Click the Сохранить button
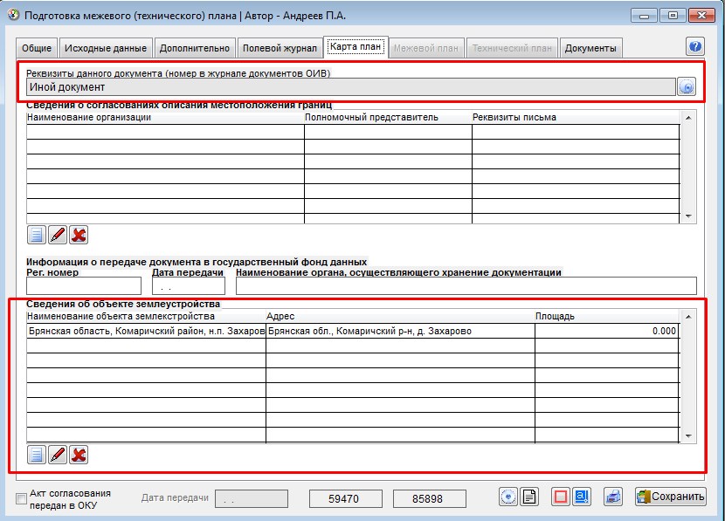 click(671, 497)
